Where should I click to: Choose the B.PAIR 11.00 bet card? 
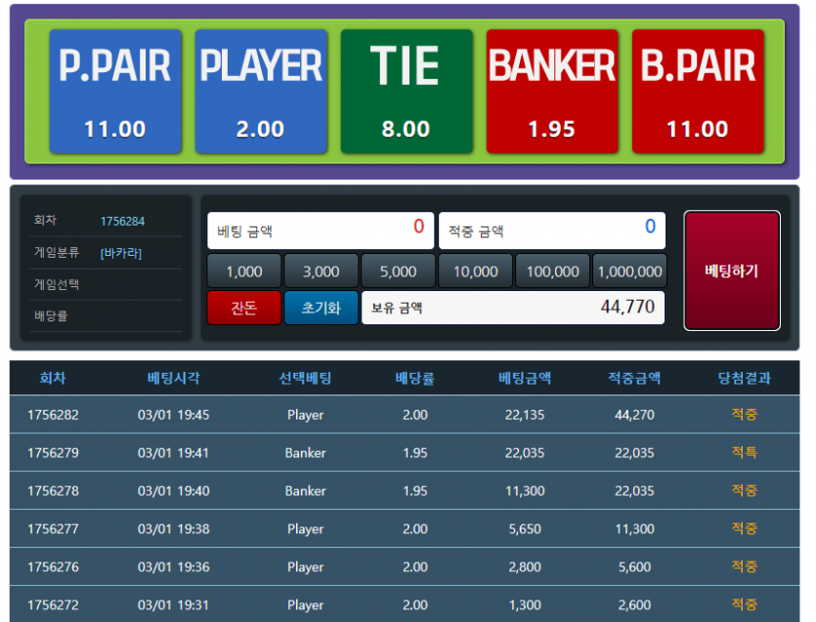coord(698,92)
